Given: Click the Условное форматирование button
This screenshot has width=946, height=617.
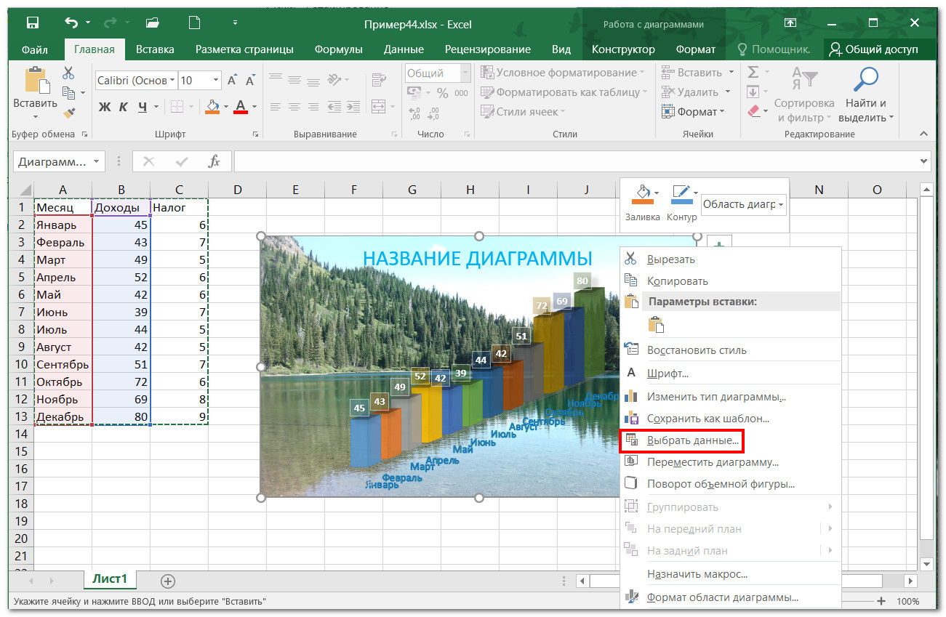Looking at the screenshot, I should [562, 73].
